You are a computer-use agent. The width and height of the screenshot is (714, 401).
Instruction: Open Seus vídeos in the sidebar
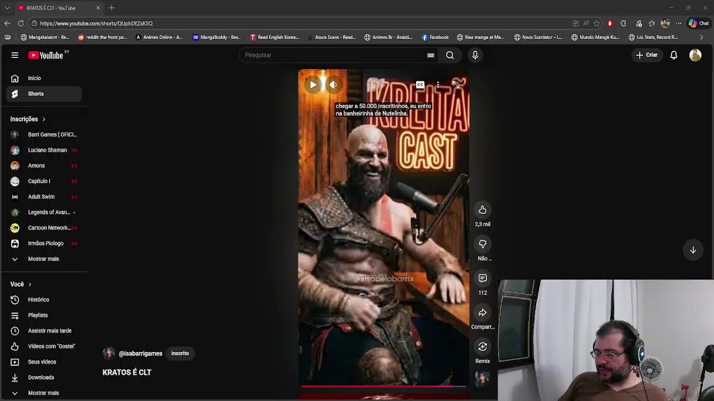pyautogui.click(x=44, y=362)
